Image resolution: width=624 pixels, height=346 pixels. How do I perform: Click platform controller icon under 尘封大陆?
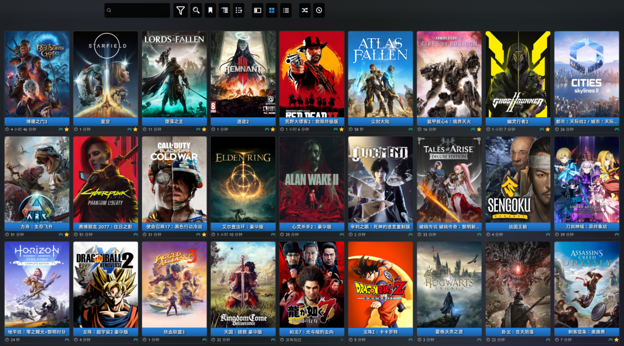pyautogui.click(x=410, y=129)
